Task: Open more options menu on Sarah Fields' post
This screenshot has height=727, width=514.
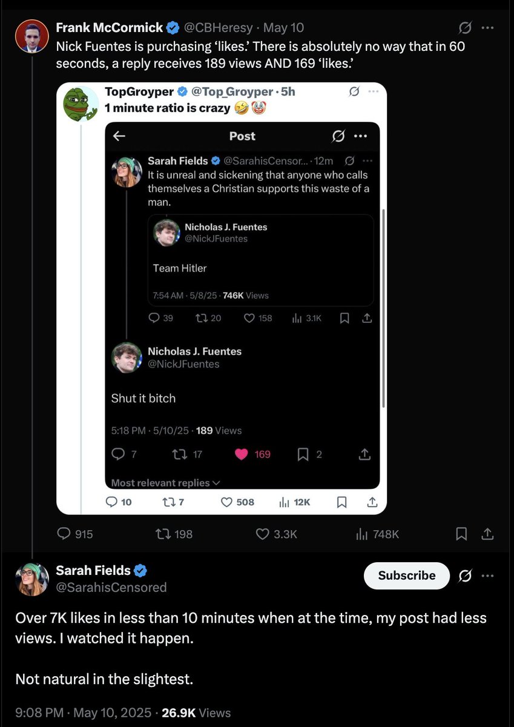Action: [x=487, y=576]
